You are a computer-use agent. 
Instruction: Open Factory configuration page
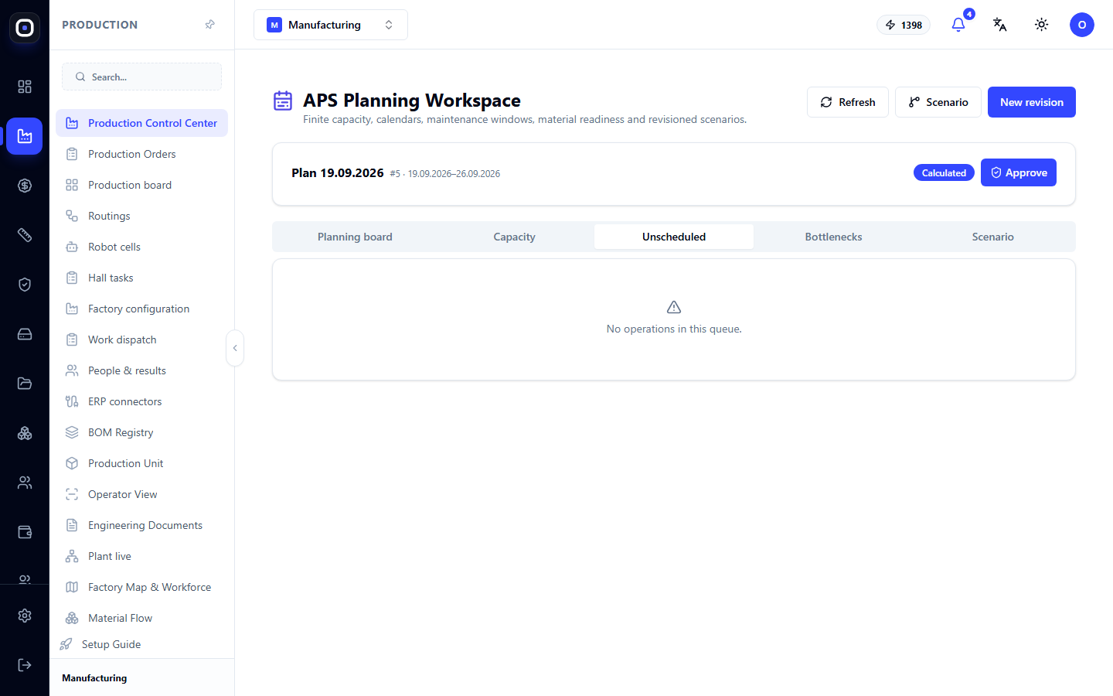click(x=142, y=309)
